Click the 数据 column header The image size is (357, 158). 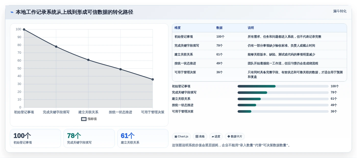(219, 28)
